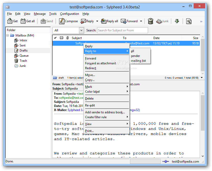Choose Re-edit in context menu
Screen dimensions: 212x171
pyautogui.click(x=107, y=105)
